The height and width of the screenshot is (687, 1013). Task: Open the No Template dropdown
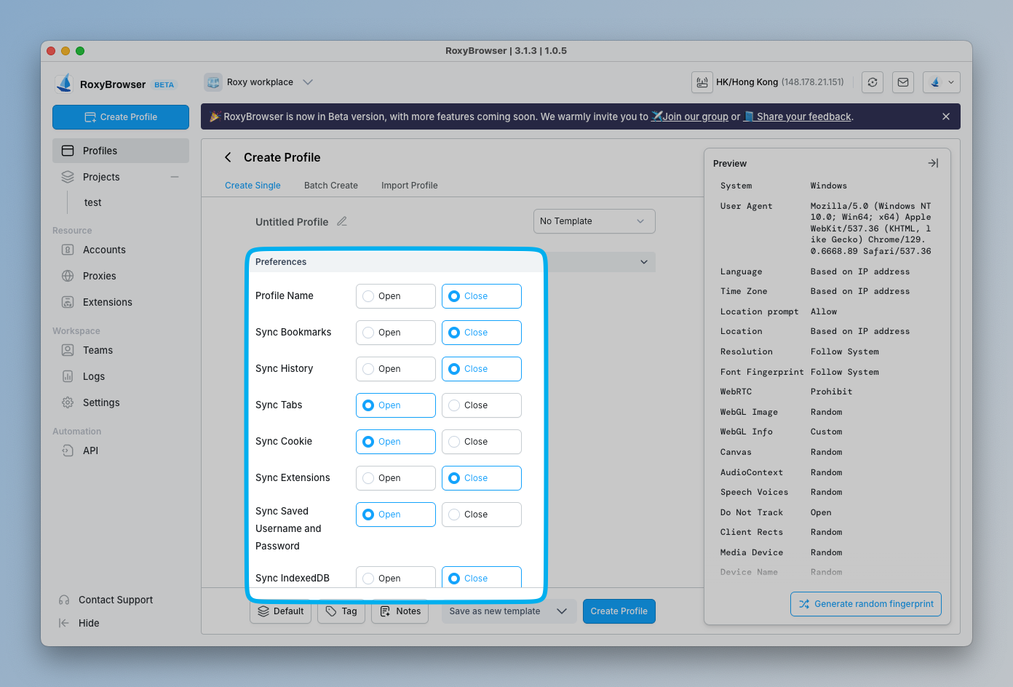[594, 221]
